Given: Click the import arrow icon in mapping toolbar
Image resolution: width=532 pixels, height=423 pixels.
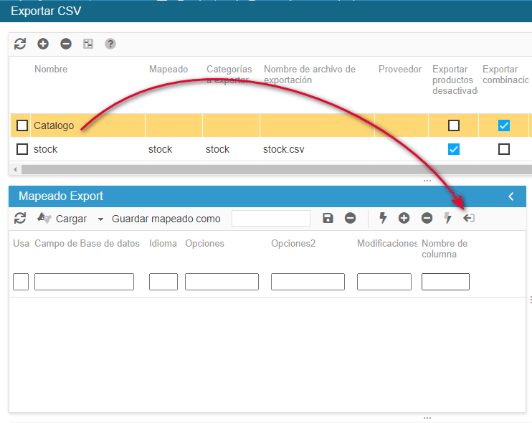Looking at the screenshot, I should pyautogui.click(x=469, y=218).
